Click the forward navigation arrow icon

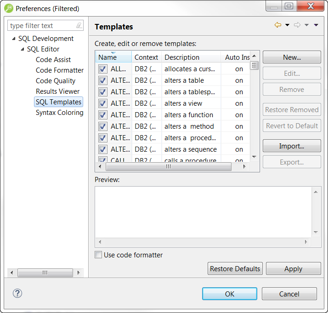tap(297, 25)
